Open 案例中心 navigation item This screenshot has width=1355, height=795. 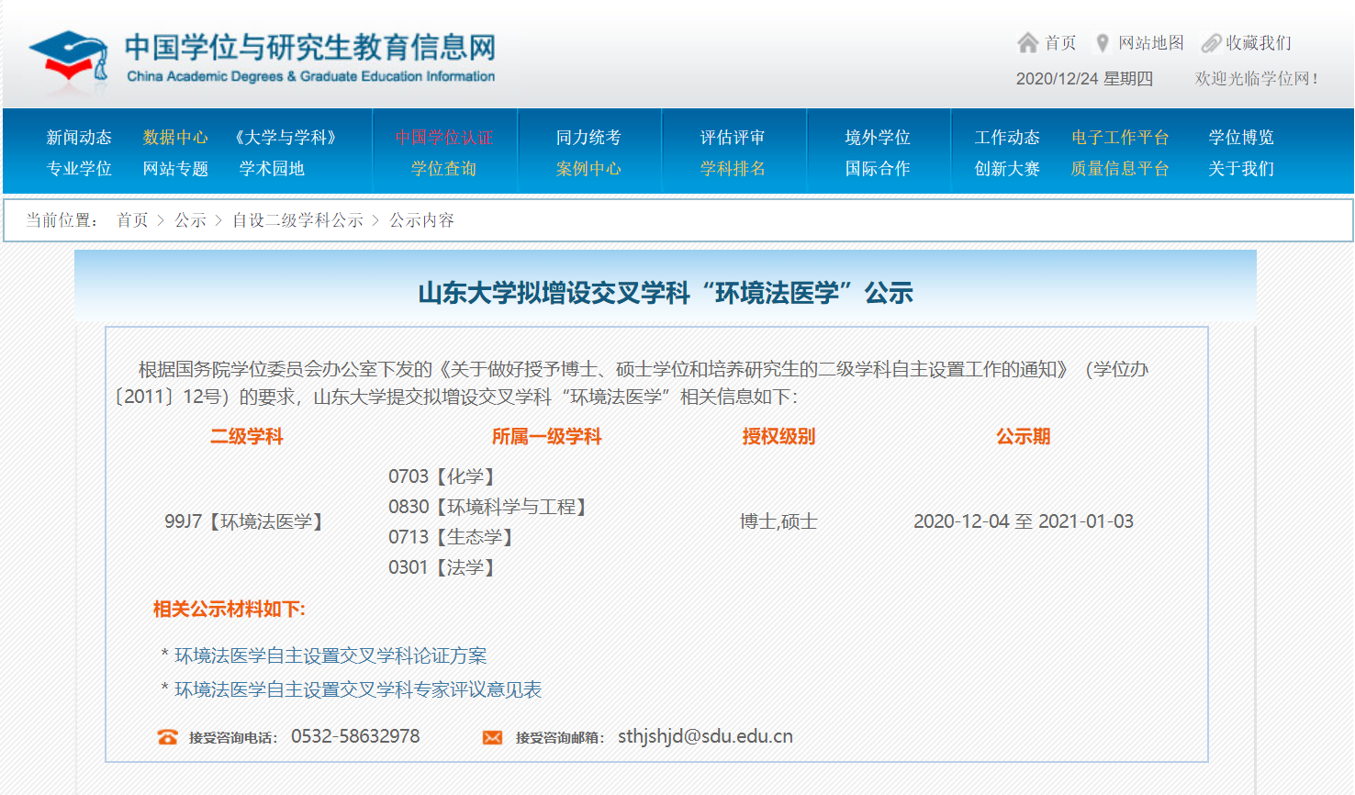pos(588,169)
